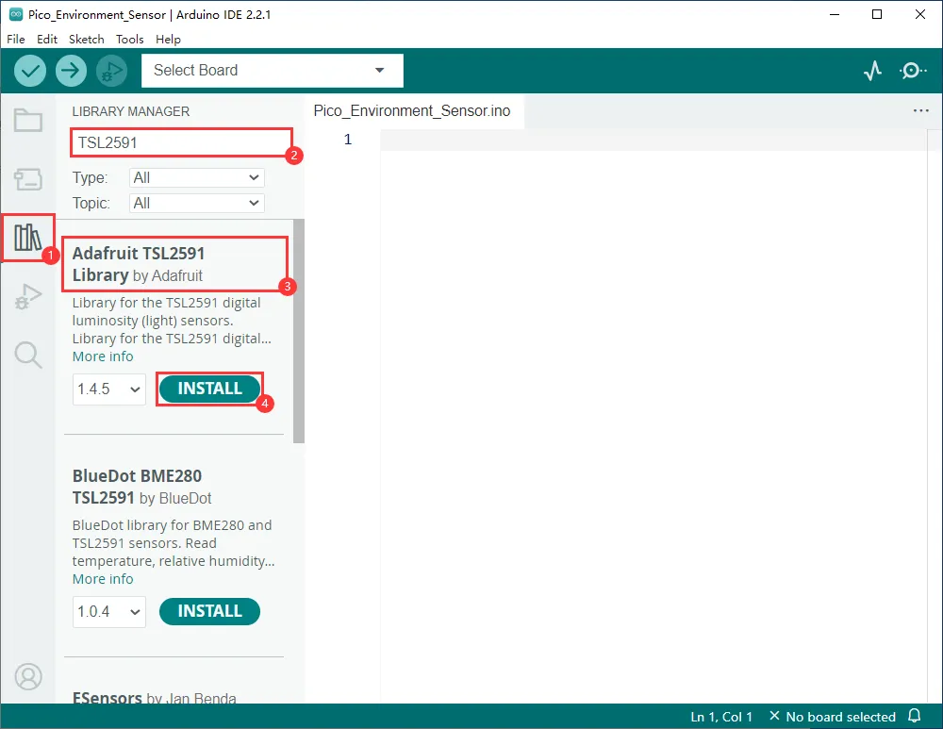Open the Help menu
This screenshot has height=729, width=943.
point(168,39)
